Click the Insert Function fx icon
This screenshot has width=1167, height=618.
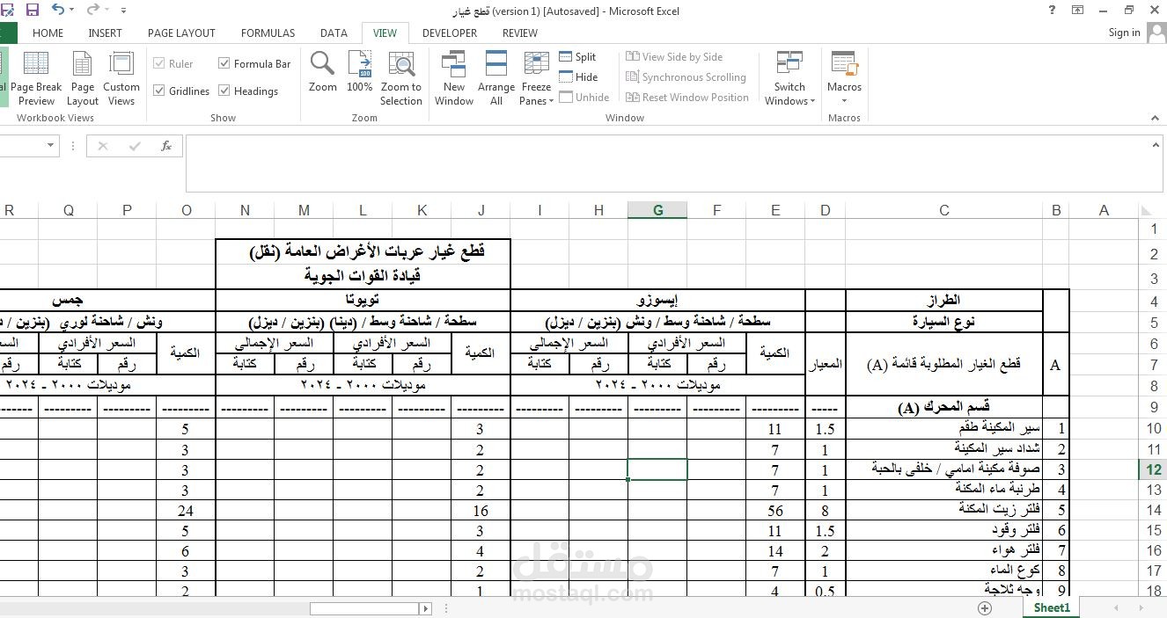coord(166,146)
